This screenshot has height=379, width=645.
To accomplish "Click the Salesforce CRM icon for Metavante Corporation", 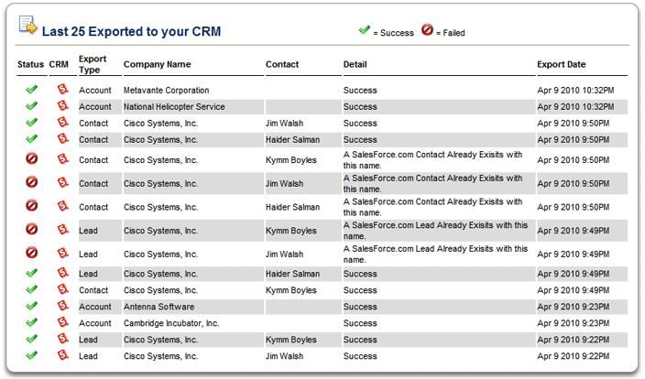I will (62, 89).
